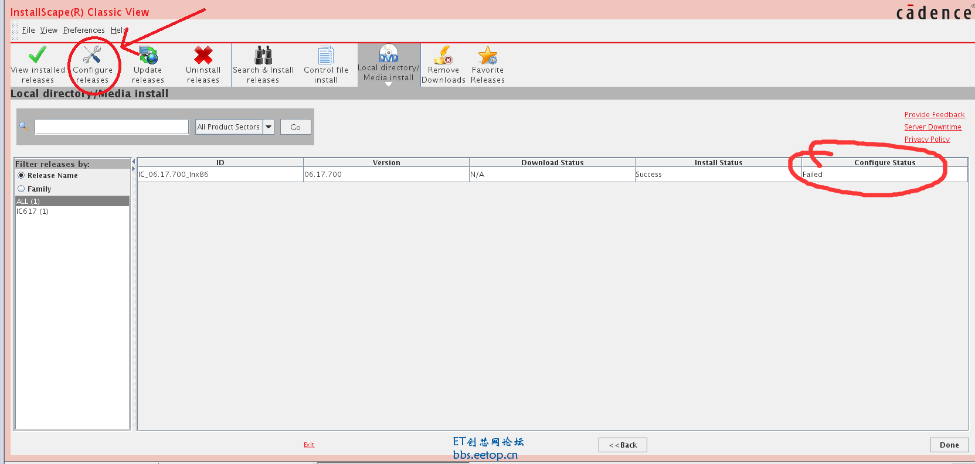Click the <<Back button

(623, 445)
